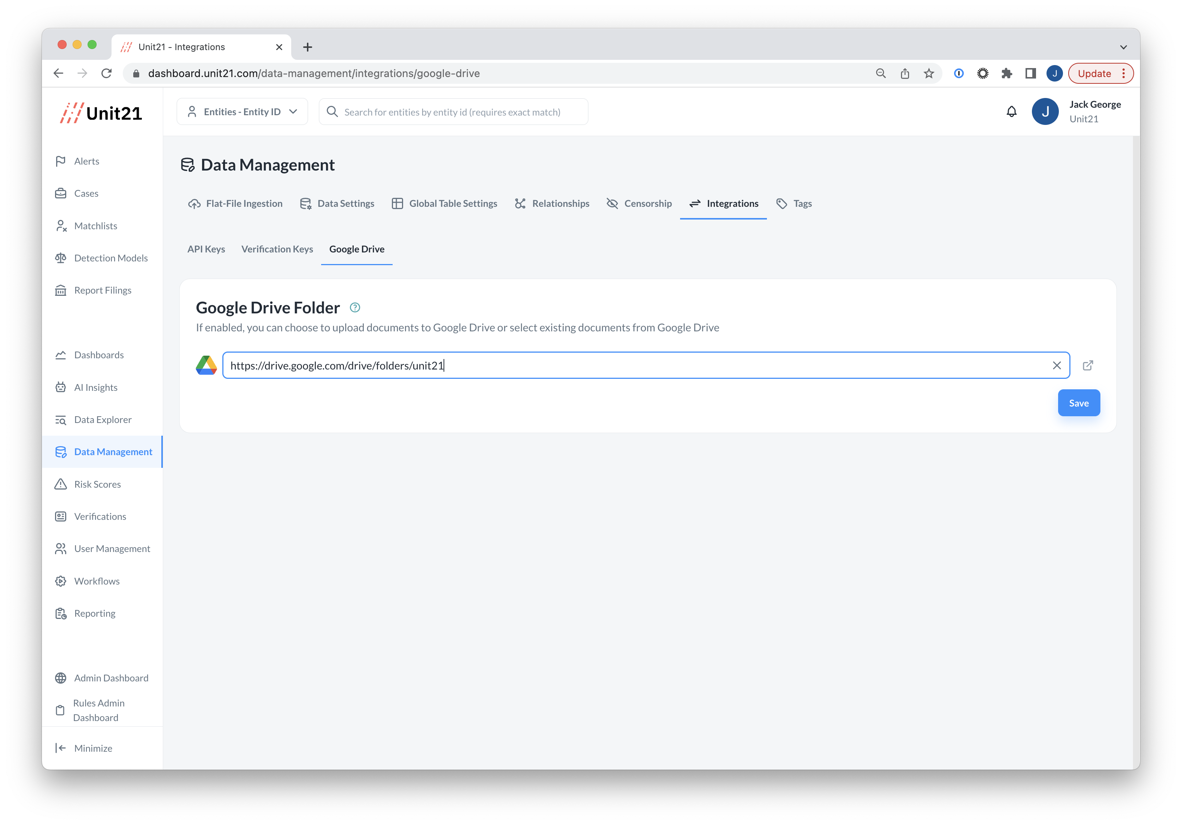
Task: Bookmark page with star icon
Action: pos(928,74)
